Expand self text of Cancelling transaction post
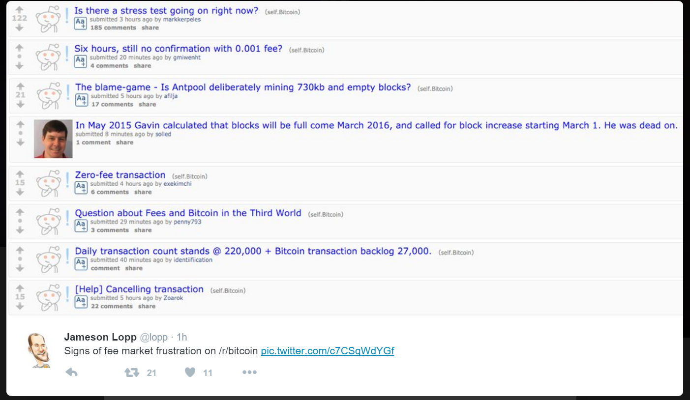The width and height of the screenshot is (690, 400). [x=81, y=302]
